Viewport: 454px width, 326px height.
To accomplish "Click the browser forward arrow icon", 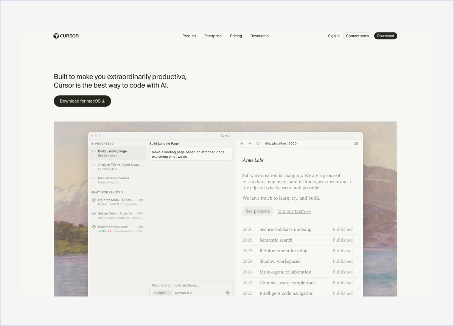I will click(x=250, y=144).
